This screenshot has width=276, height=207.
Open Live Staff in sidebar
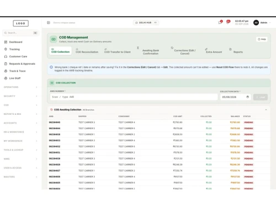13,78
